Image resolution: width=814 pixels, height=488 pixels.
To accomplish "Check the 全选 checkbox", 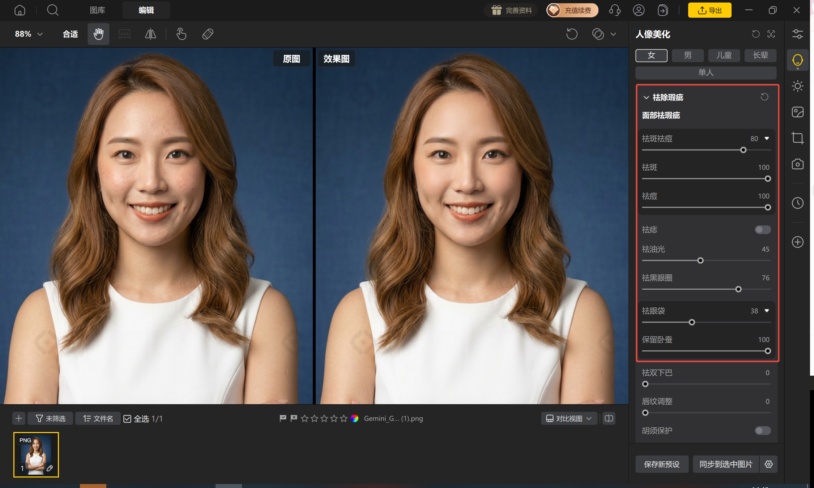I will pos(127,419).
